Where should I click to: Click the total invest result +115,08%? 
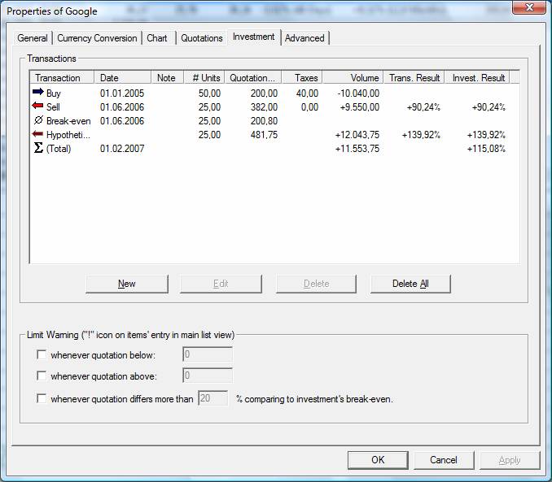pos(486,149)
